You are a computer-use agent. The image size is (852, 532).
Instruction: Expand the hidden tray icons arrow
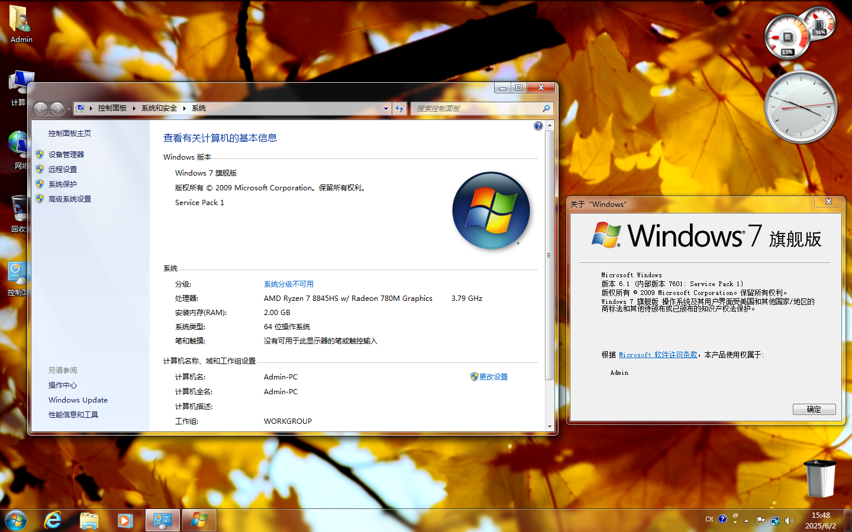(747, 521)
